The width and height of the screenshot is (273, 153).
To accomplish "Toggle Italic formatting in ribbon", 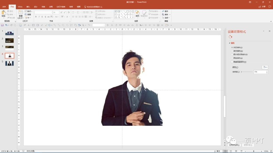I will [39, 17].
